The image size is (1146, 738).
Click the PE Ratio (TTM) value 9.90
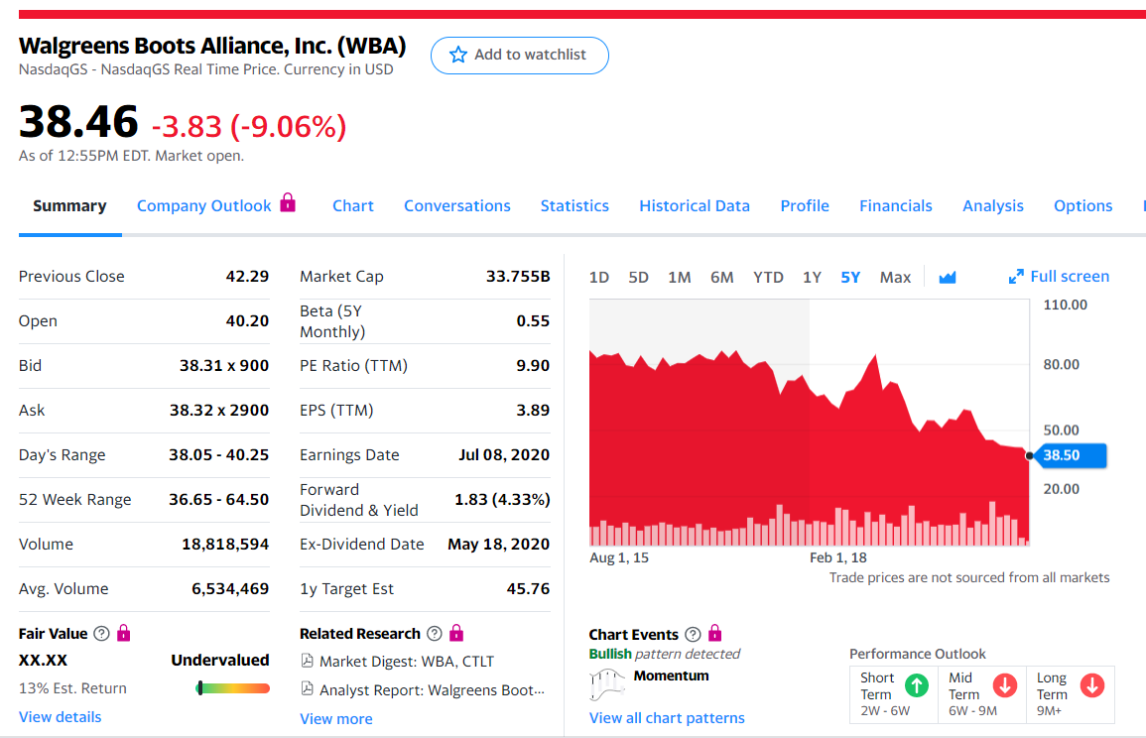pos(533,365)
